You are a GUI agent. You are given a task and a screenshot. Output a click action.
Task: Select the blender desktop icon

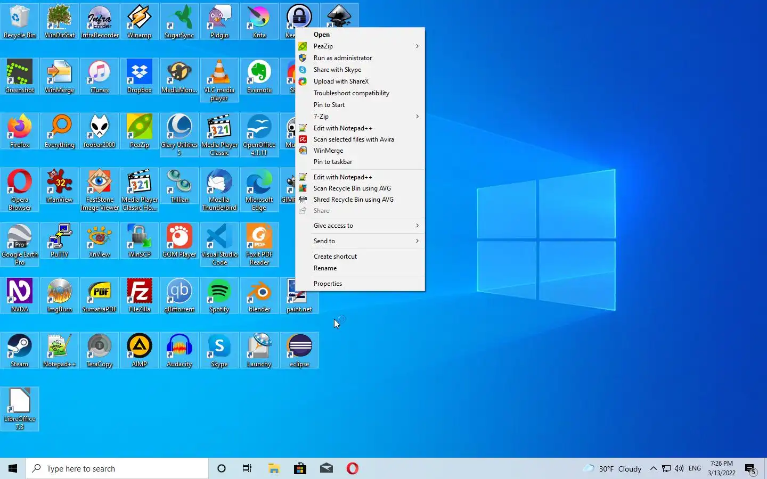coord(259,296)
